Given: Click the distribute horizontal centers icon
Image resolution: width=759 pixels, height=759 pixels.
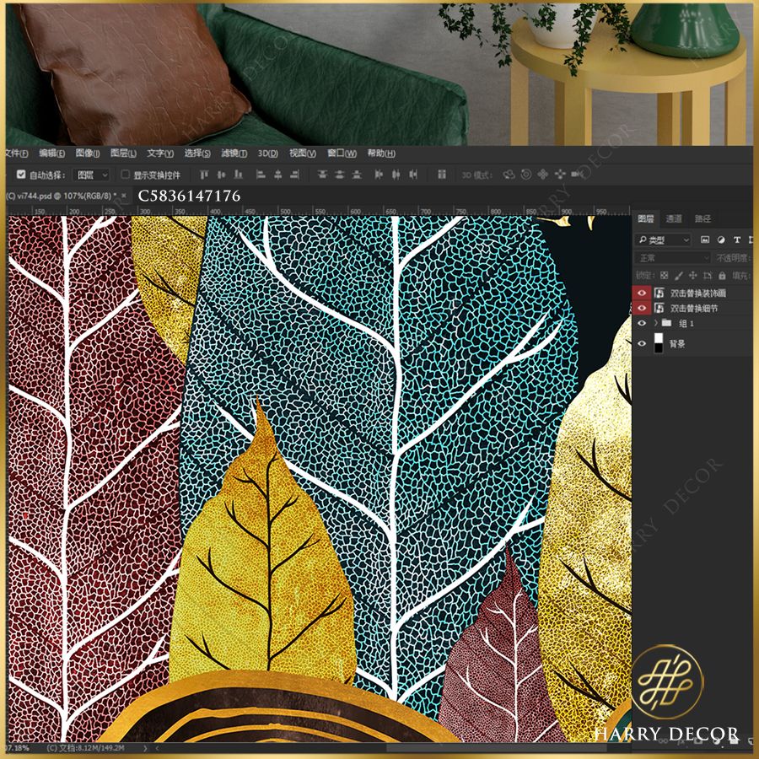Looking at the screenshot, I should [396, 175].
